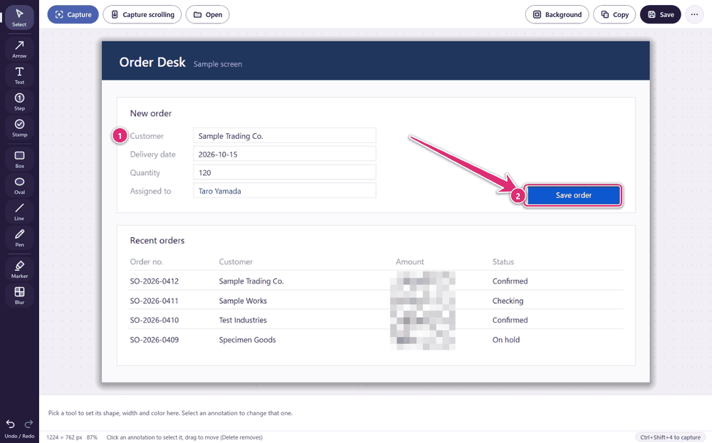Click order number SO-2026-0412
Screen dimensions: 712x443
click(155, 281)
